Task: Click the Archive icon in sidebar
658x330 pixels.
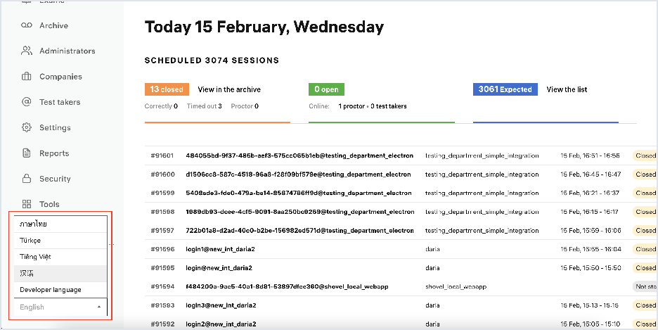Action: (x=27, y=25)
